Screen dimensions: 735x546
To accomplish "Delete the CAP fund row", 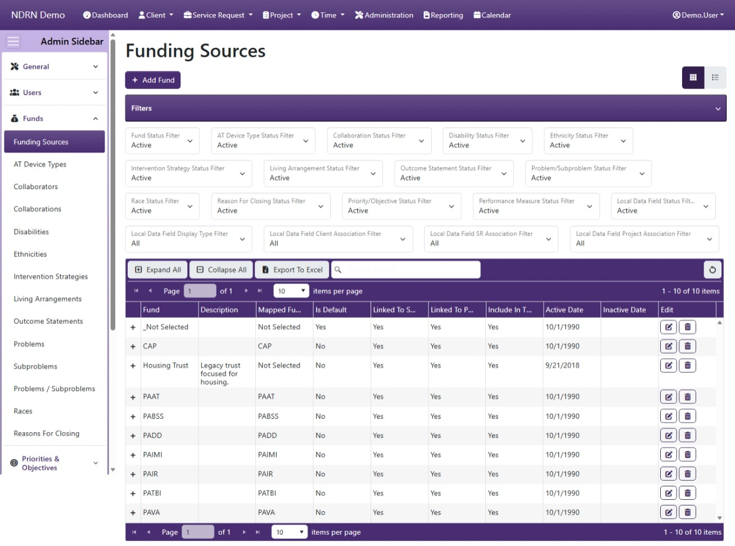I will pos(687,346).
